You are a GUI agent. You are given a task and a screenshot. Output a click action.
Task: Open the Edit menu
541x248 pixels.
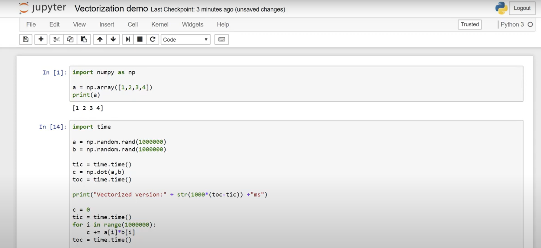pos(54,24)
